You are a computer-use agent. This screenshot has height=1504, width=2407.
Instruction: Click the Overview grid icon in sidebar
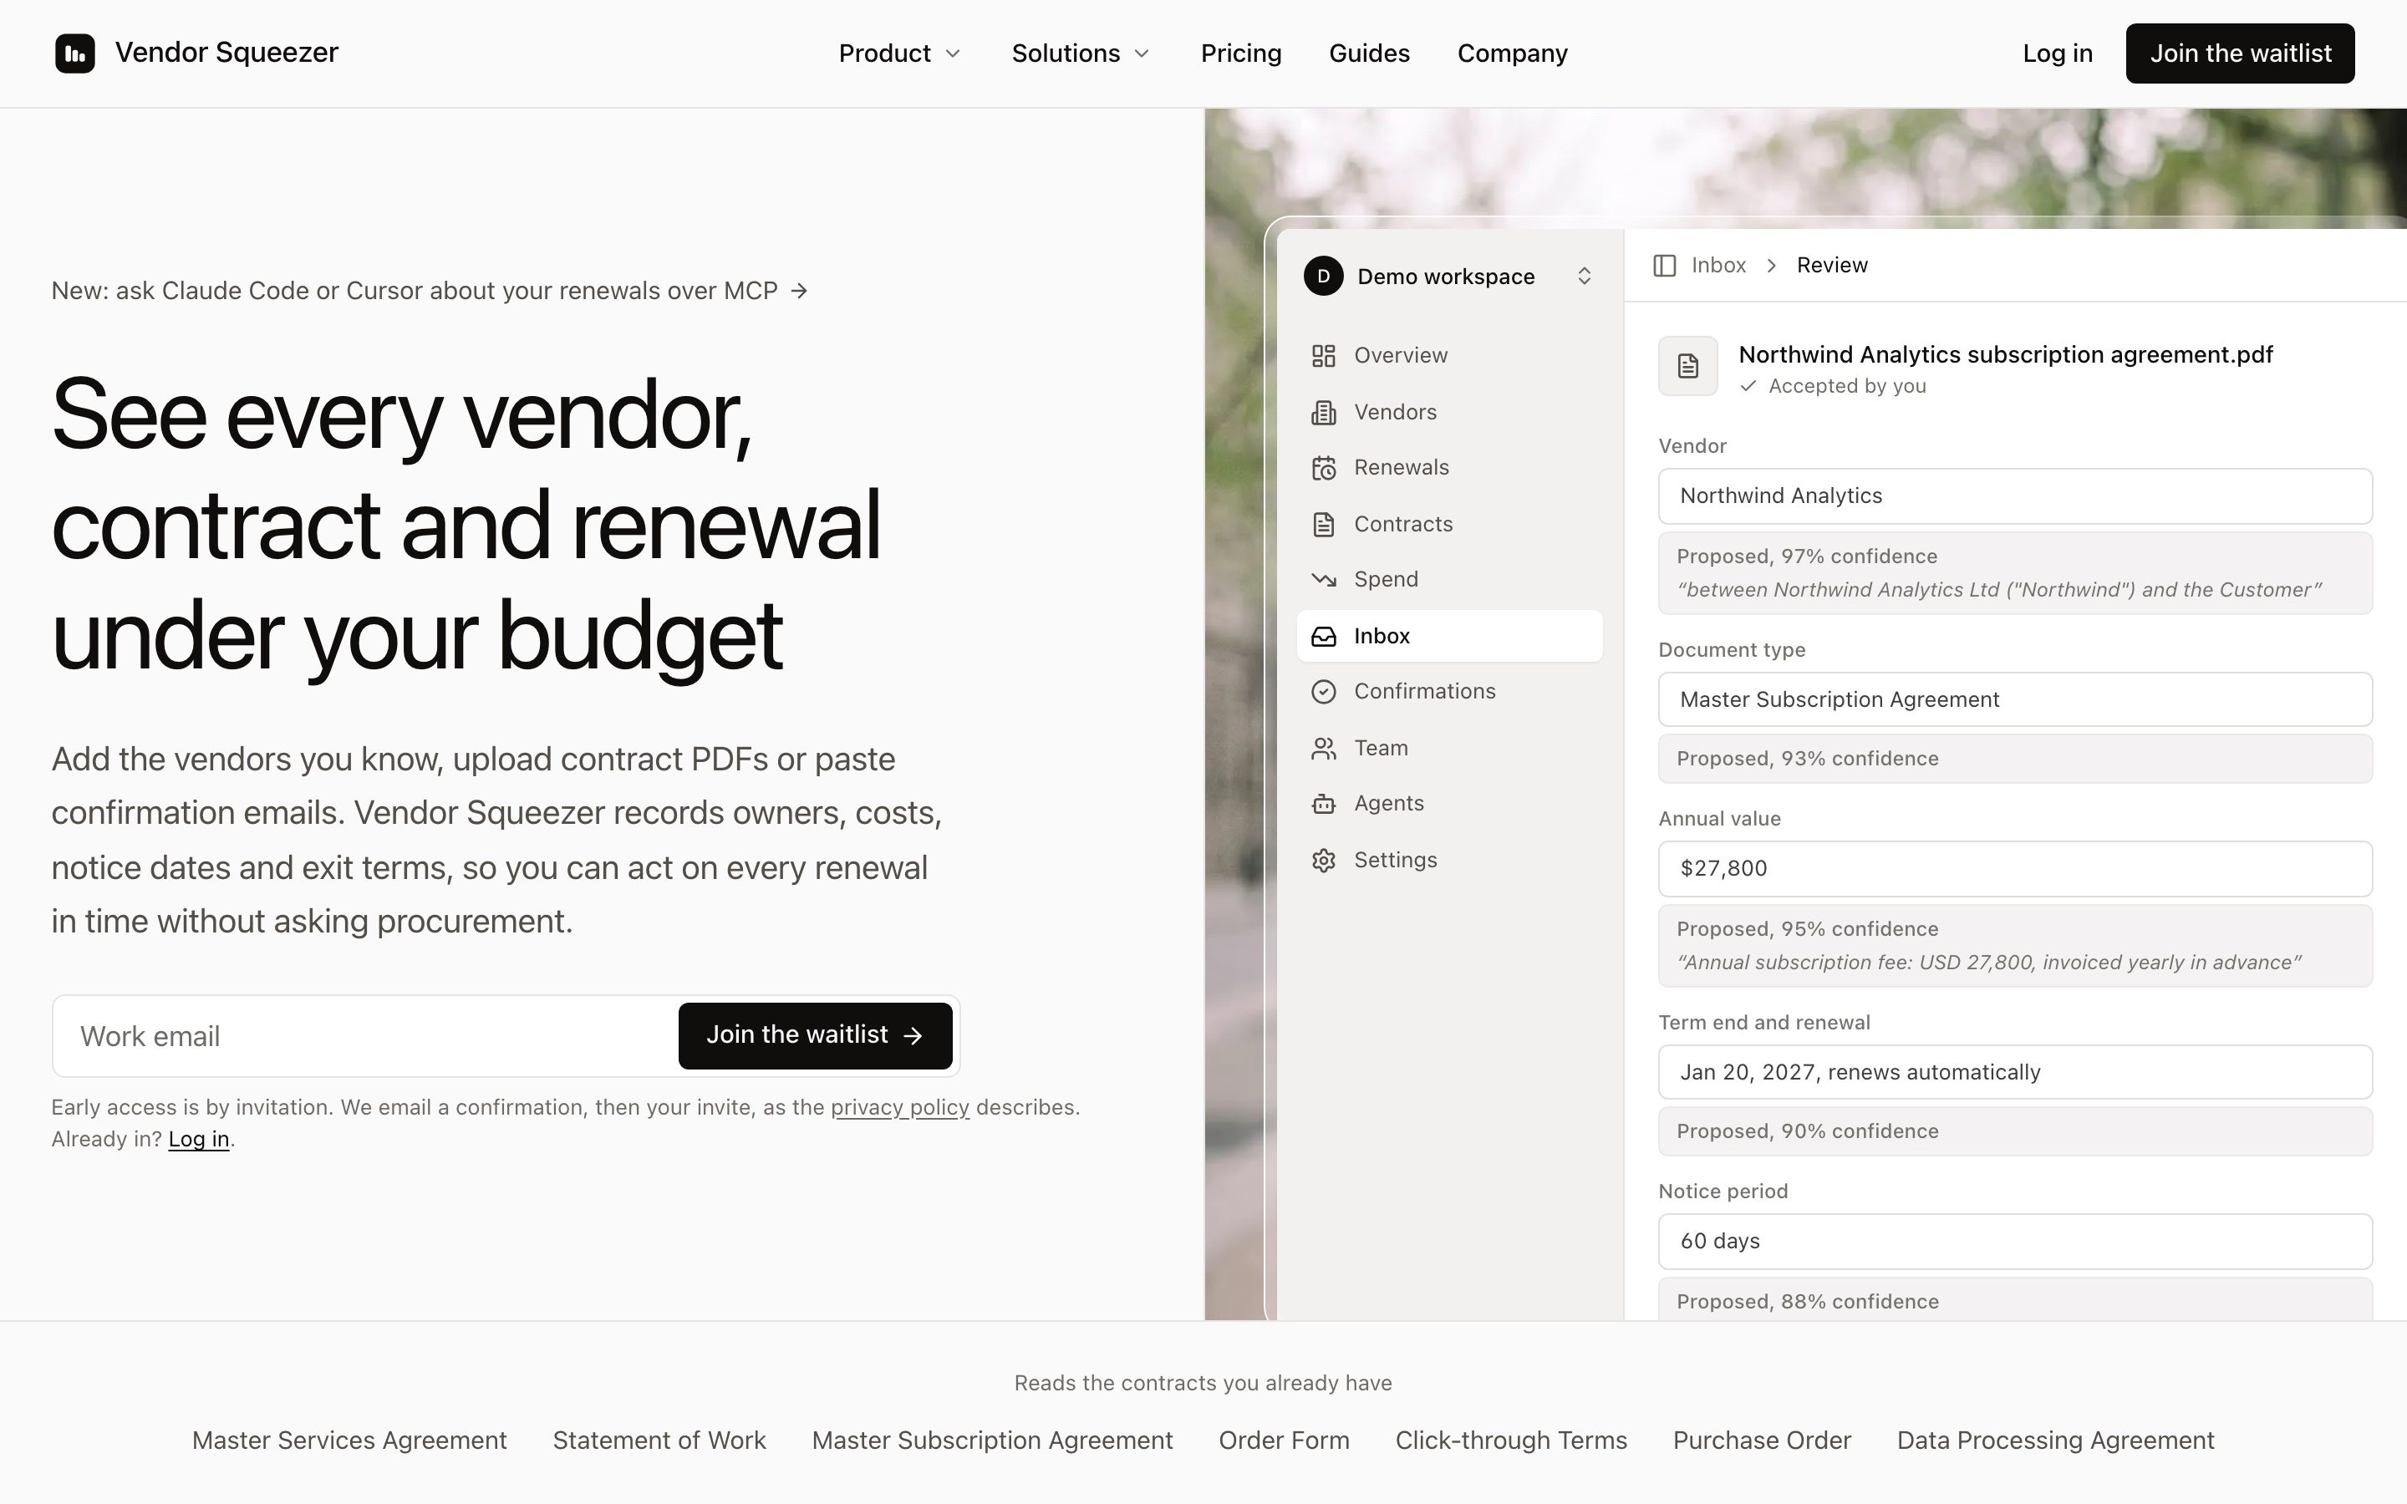1323,355
